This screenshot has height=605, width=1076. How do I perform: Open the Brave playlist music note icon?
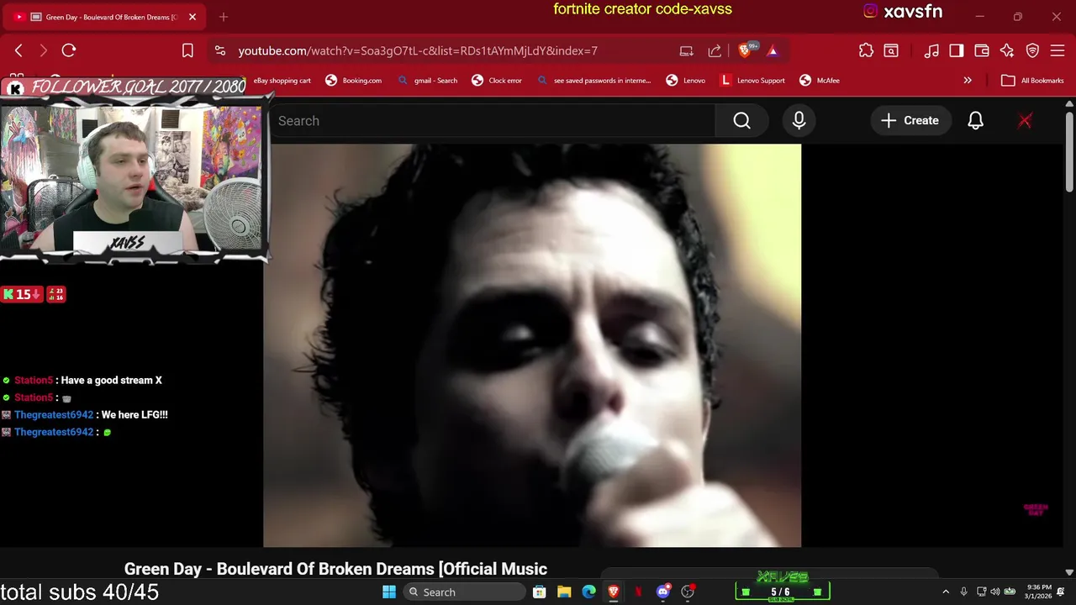(931, 50)
